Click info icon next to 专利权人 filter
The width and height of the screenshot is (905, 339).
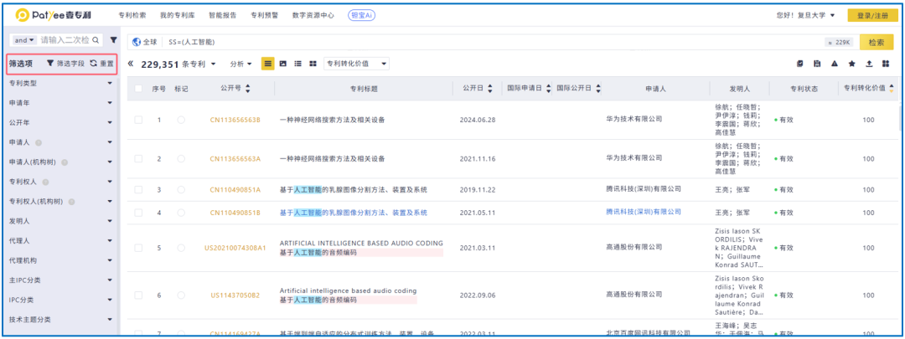click(45, 182)
